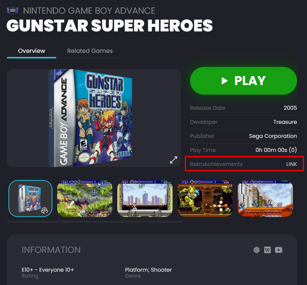Click the play triangle icon in the PLAY button
Viewport: 307px width, 285px height.
click(224, 81)
